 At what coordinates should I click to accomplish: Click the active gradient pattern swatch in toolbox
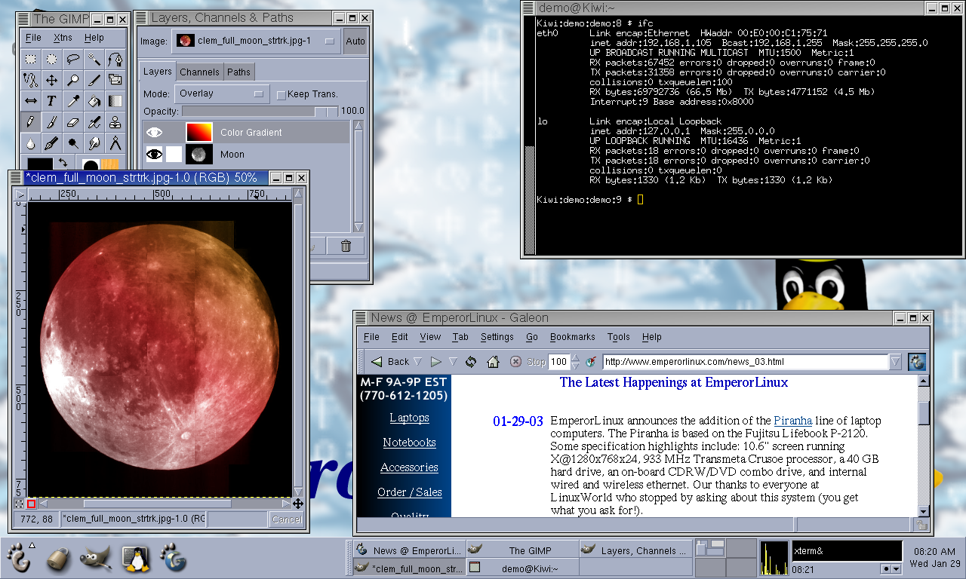[x=110, y=165]
